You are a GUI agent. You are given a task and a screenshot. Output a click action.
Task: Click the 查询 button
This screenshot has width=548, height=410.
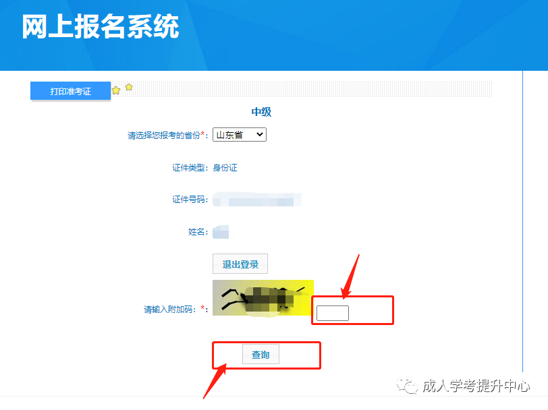click(261, 355)
